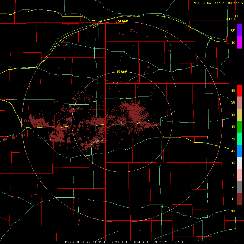Click the 100 NMI range ring label
The width and height of the screenshot is (244, 244).
(122, 21)
